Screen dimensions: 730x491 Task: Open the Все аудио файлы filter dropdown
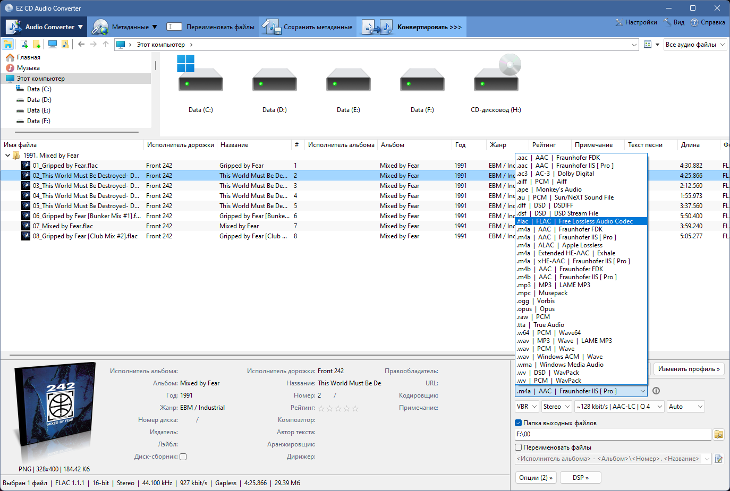[695, 45]
